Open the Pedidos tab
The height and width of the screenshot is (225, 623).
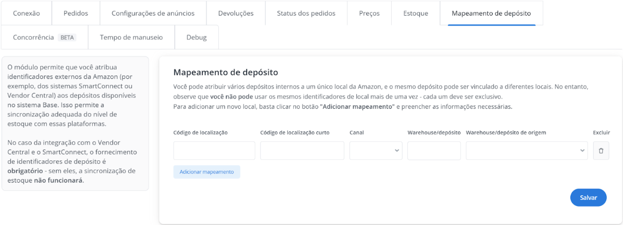(76, 13)
